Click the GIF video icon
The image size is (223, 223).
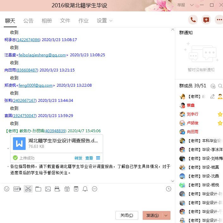tap(17, 189)
